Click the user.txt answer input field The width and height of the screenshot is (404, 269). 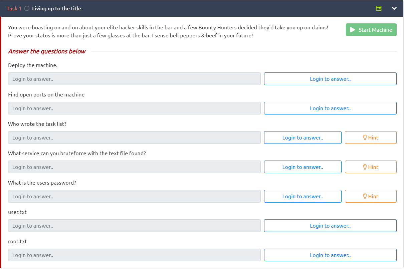click(134, 226)
